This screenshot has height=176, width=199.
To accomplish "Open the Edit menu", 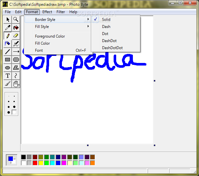I will coord(18,12).
